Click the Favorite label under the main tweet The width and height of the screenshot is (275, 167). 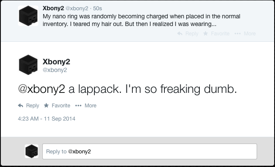61,106
